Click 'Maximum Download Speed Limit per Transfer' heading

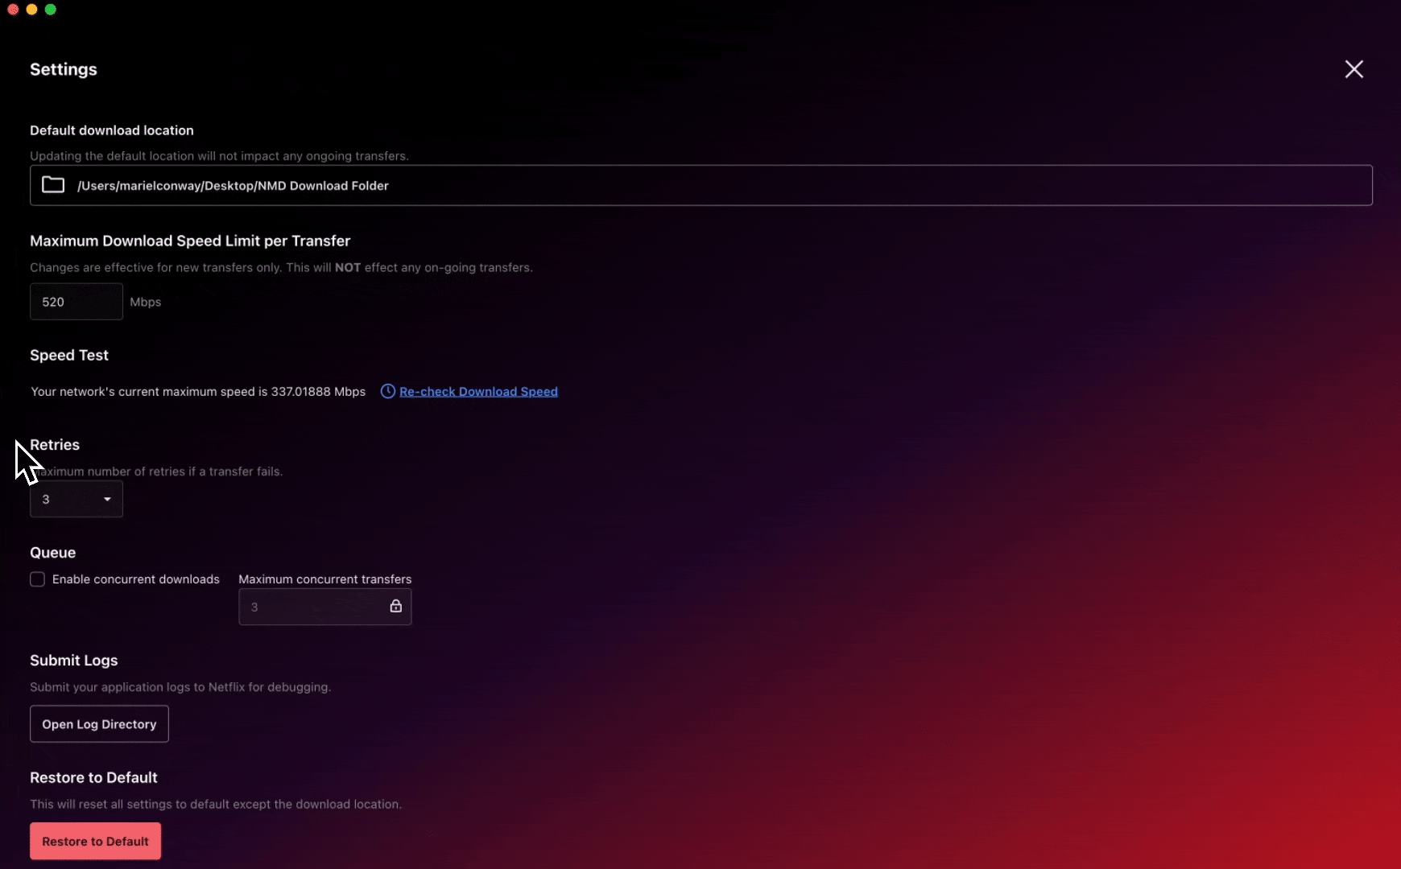pyautogui.click(x=190, y=241)
